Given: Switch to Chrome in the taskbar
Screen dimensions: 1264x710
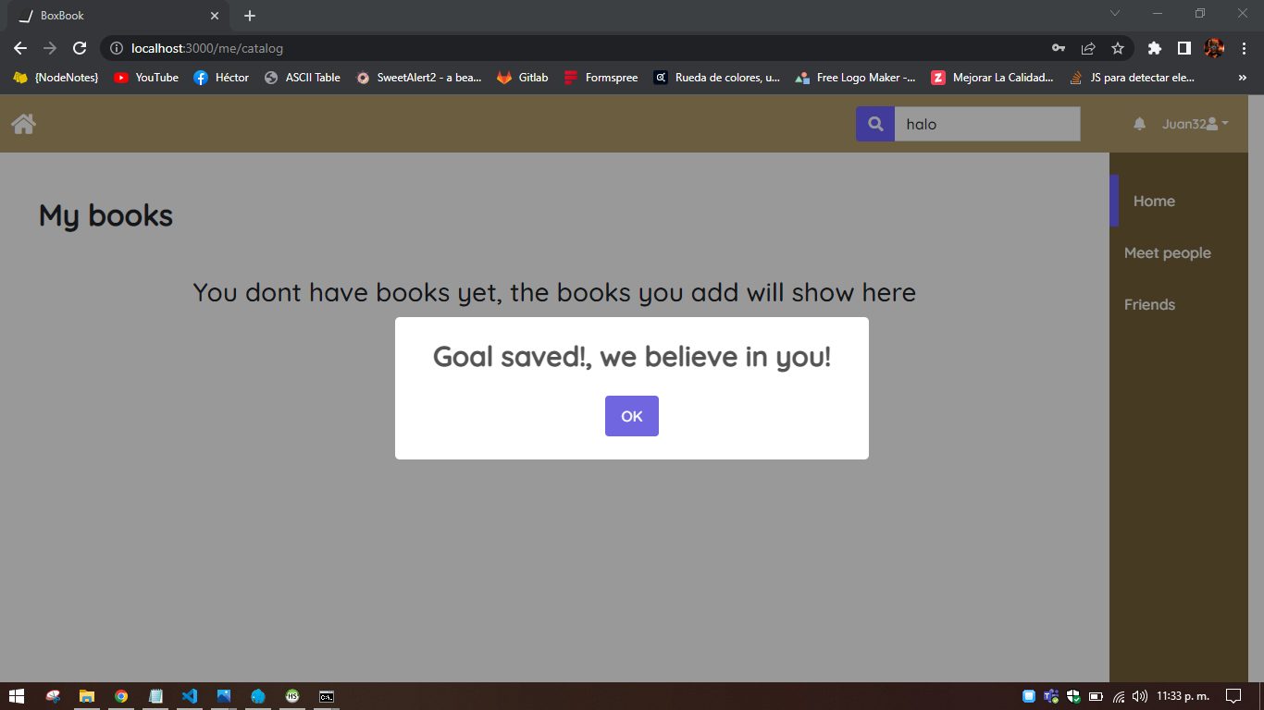Looking at the screenshot, I should click(121, 696).
